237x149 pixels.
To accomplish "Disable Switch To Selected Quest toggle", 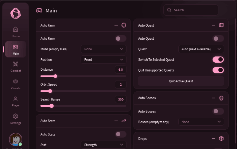I will pos(218,59).
